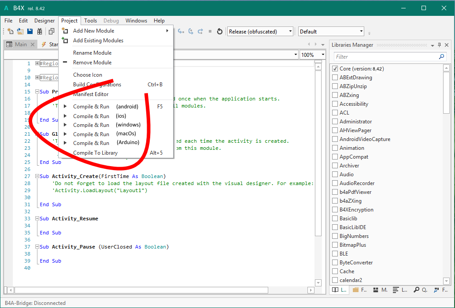The height and width of the screenshot is (308, 455).
Task: Tick the B4XEncryption library checkbox
Action: pyautogui.click(x=335, y=210)
